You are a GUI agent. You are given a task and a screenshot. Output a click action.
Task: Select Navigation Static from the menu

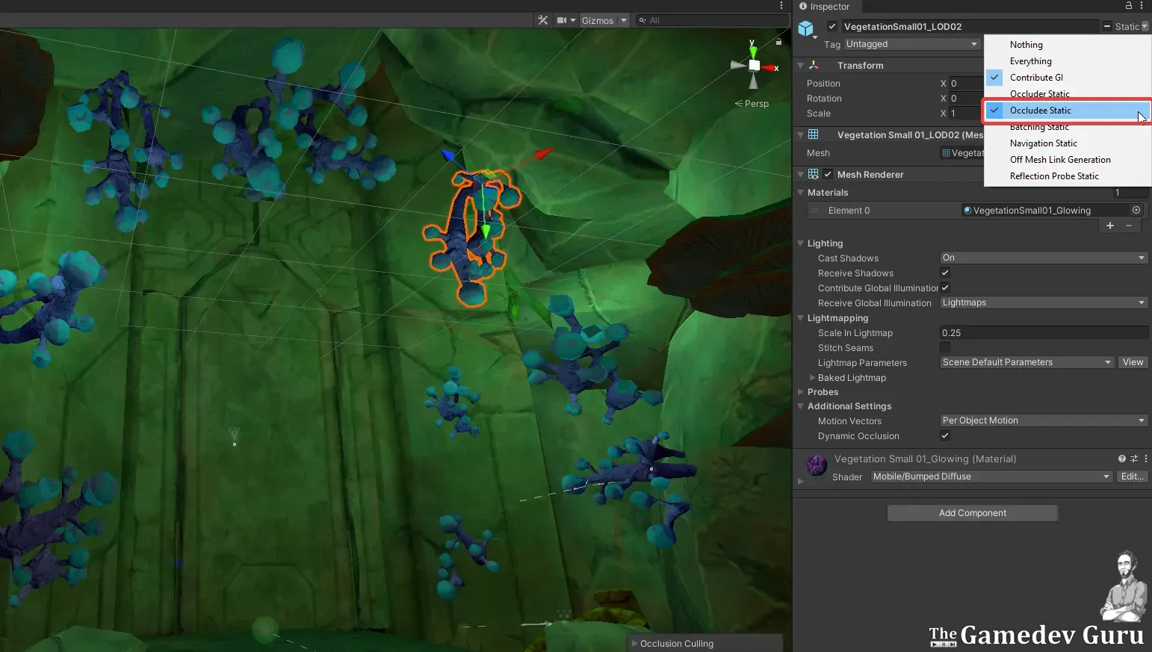click(1043, 143)
